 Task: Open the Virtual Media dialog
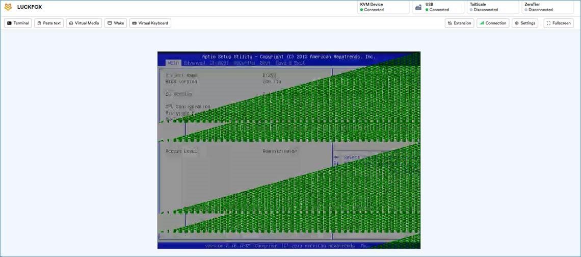84,23
